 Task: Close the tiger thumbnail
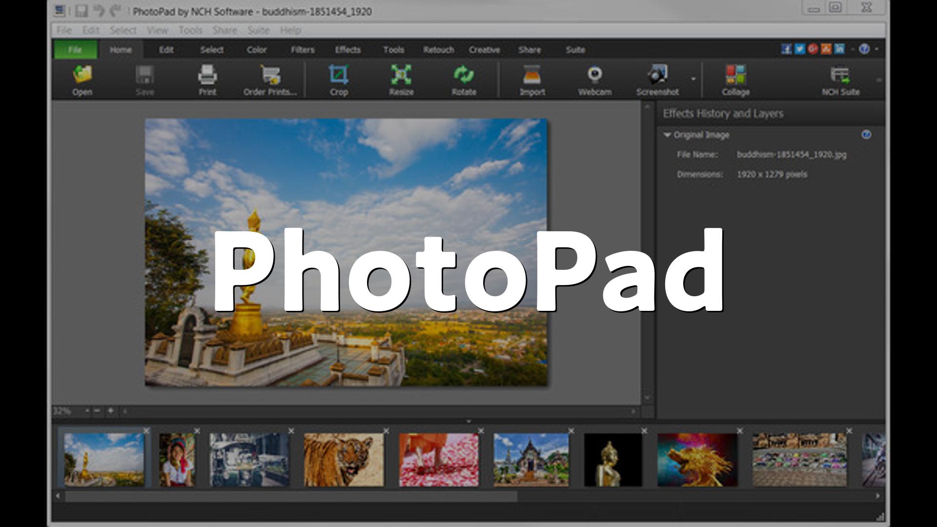tap(386, 431)
